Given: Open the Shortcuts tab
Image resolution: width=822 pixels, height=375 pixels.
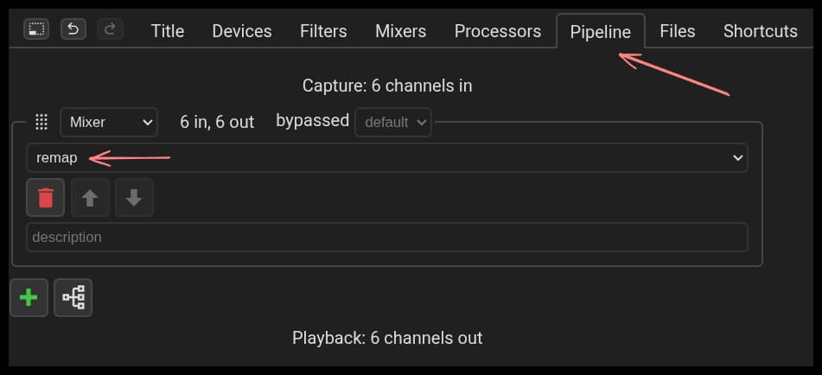Looking at the screenshot, I should (x=760, y=31).
